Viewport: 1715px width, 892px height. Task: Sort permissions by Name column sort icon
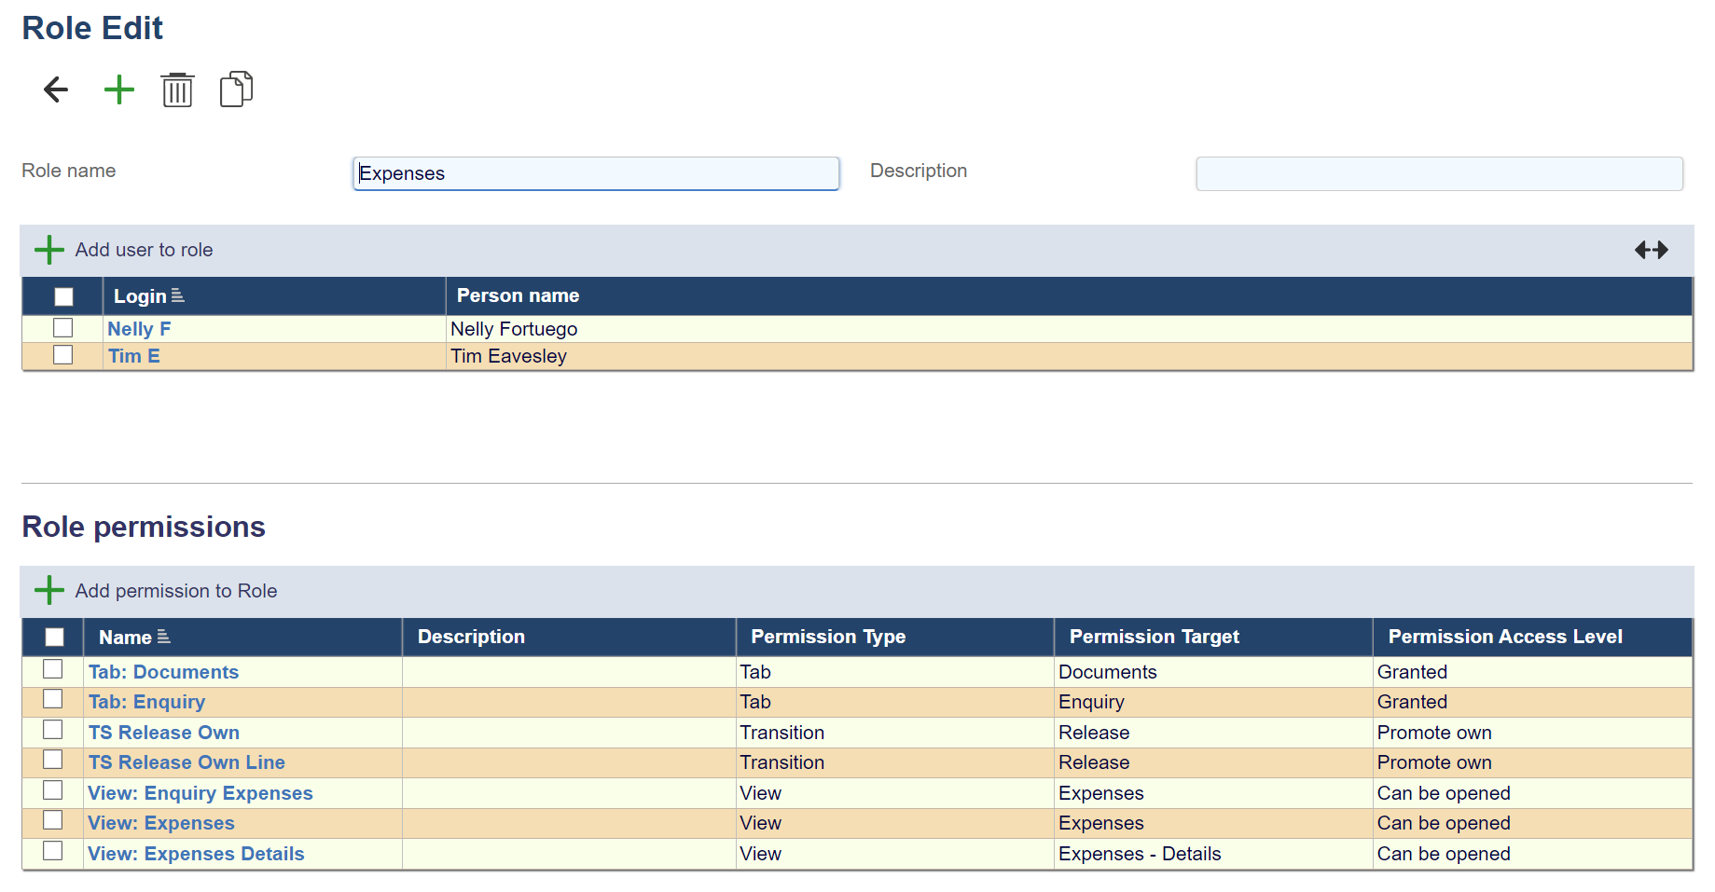click(164, 638)
